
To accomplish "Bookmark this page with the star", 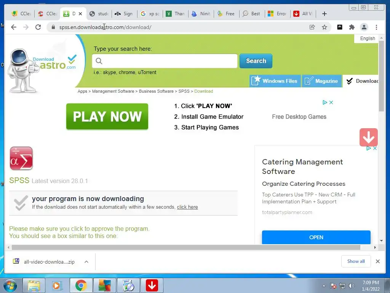I will (x=324, y=27).
